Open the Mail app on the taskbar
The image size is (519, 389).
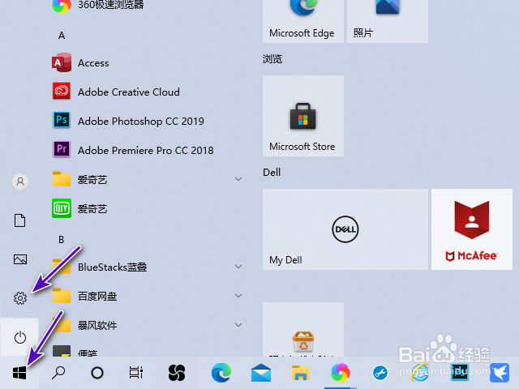click(261, 373)
